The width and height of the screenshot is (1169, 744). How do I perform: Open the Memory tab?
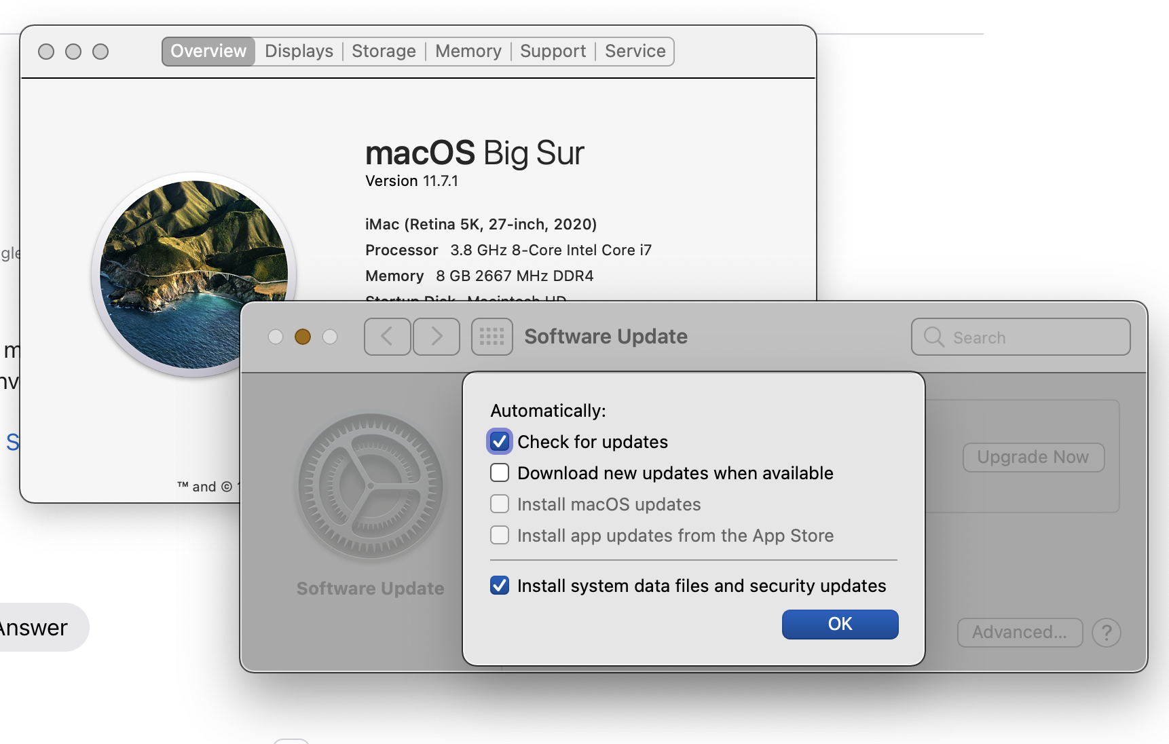pyautogui.click(x=468, y=52)
